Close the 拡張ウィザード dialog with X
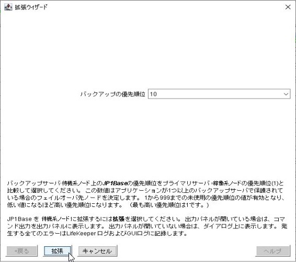296x262 pixels. pos(288,7)
